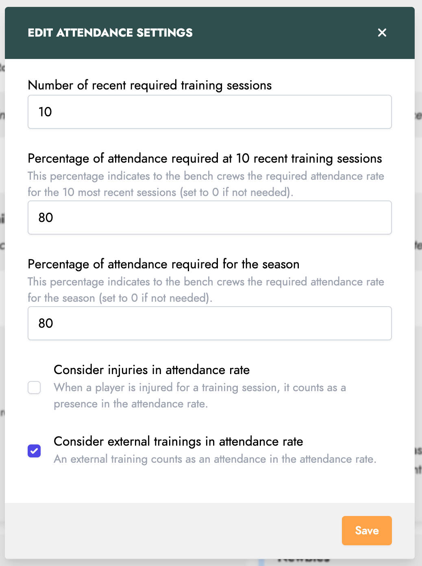Toggle via "Consider external trainings in attendance rate" label
Viewport: 422px width, 566px height.
178,442
